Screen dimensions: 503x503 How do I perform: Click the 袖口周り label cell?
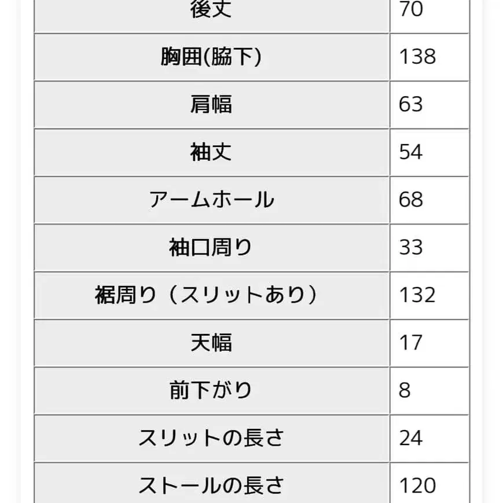[211, 248]
